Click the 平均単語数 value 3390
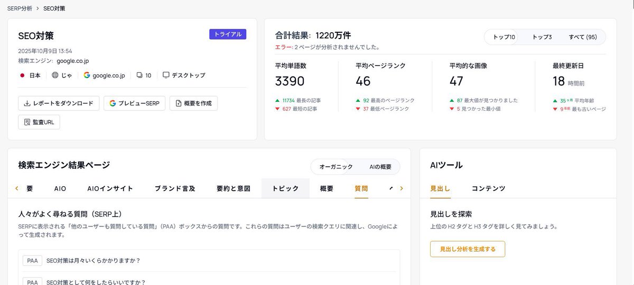634x285 pixels. 290,81
